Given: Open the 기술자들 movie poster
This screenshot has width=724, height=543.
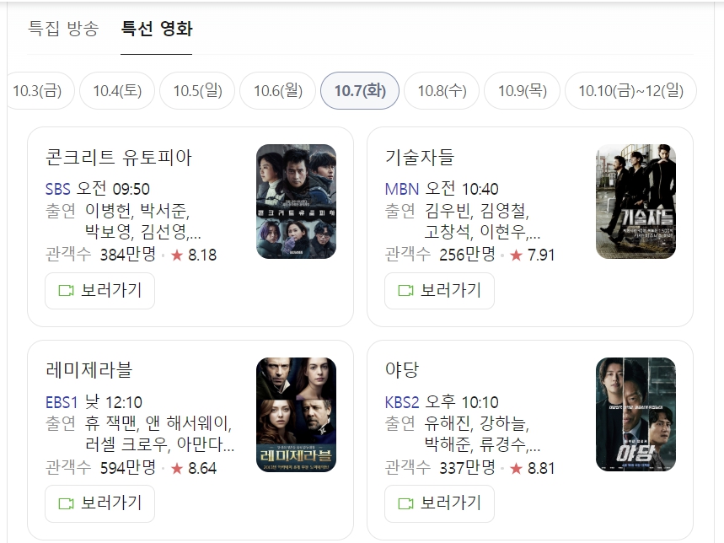Looking at the screenshot, I should point(636,202).
